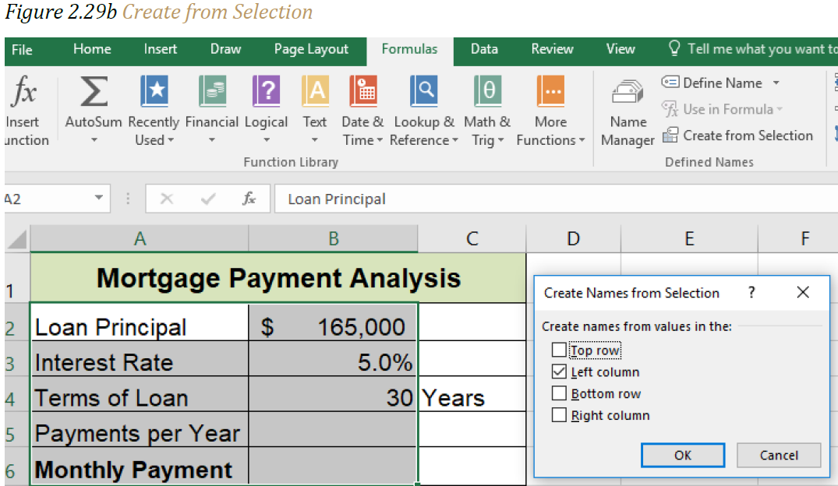Select the Loan Principal cell
This screenshot has height=486, width=838.
coord(140,322)
